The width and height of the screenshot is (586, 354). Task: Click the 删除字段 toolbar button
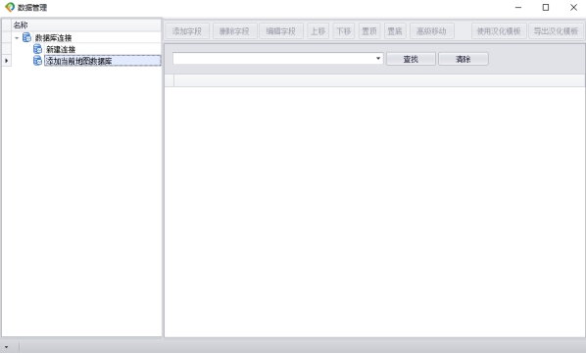(x=235, y=31)
